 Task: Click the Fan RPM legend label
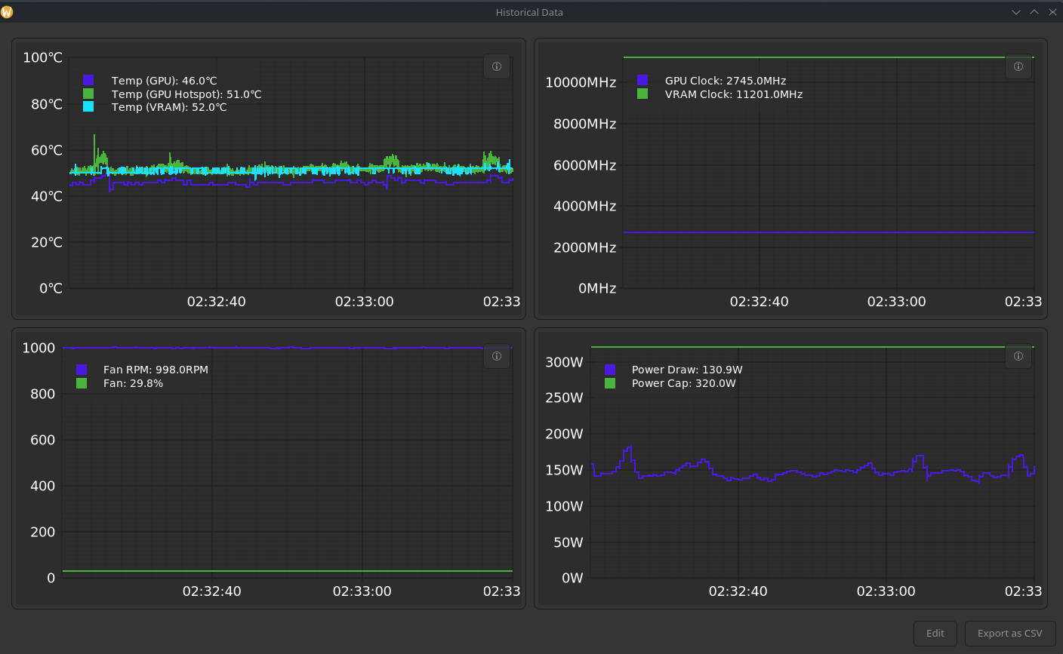pos(156,370)
